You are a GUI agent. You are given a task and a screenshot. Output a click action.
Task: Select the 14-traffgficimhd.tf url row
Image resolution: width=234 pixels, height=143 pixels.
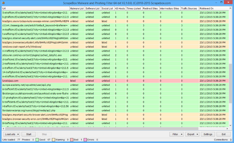pos(115,72)
